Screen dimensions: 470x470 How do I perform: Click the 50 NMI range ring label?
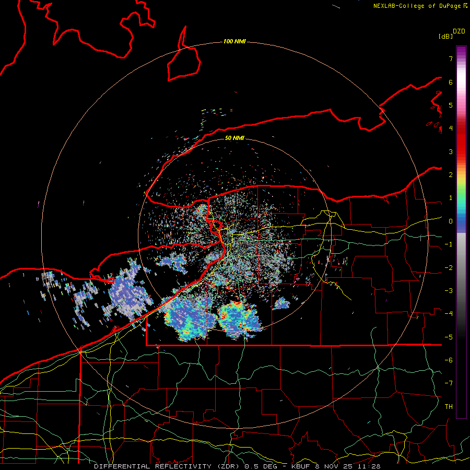[234, 138]
